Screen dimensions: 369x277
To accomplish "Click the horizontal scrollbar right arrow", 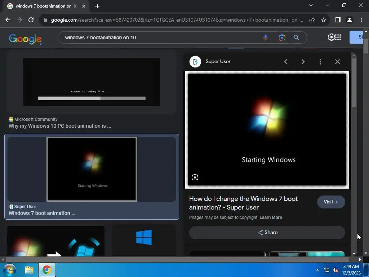I will 360,259.
